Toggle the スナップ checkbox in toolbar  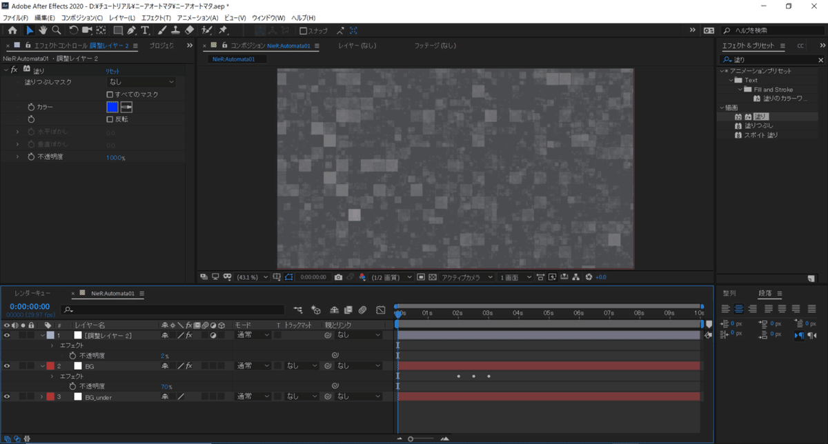click(x=303, y=30)
